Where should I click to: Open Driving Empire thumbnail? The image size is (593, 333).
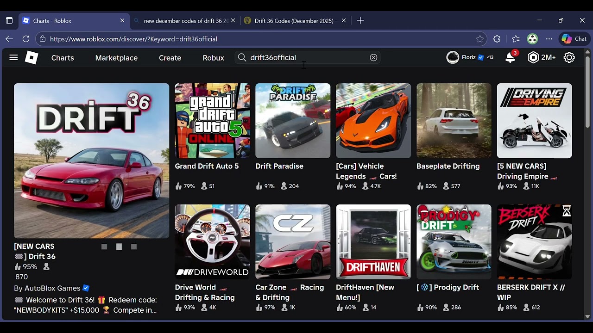coord(535,121)
